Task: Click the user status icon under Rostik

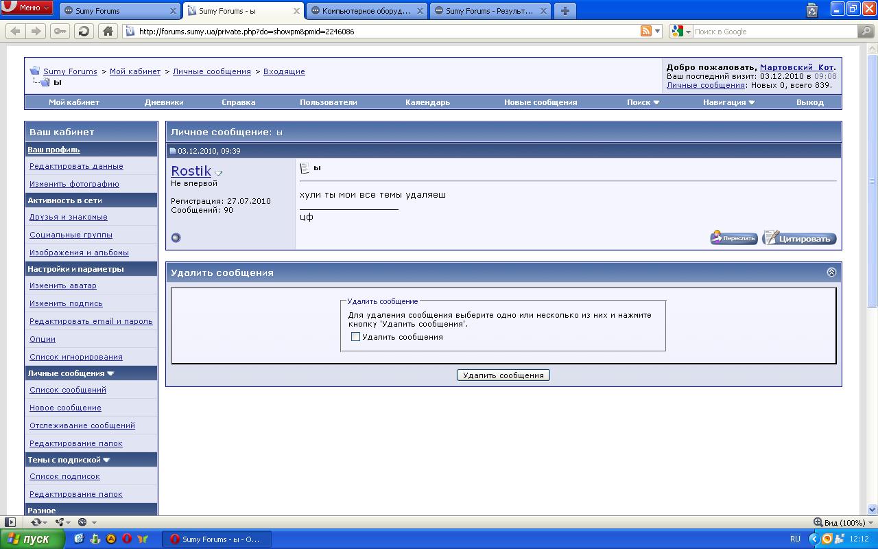Action: 176,237
